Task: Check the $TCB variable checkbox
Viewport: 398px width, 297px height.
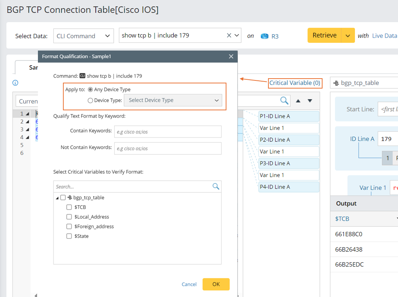Action: (x=69, y=207)
